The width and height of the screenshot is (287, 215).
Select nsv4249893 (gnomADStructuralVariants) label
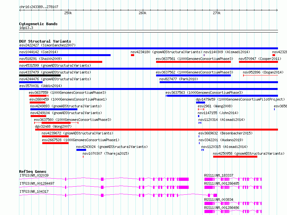(x=66, y=106)
